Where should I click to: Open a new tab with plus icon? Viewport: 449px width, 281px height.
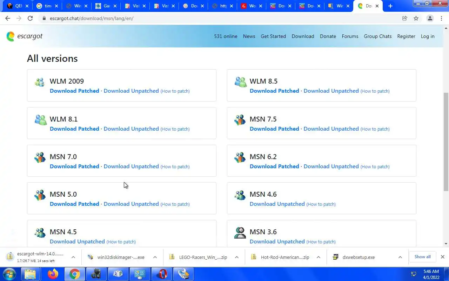point(390,6)
